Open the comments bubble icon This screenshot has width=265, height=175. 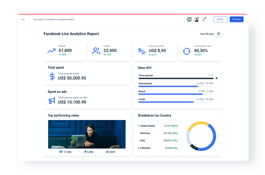click(x=204, y=19)
